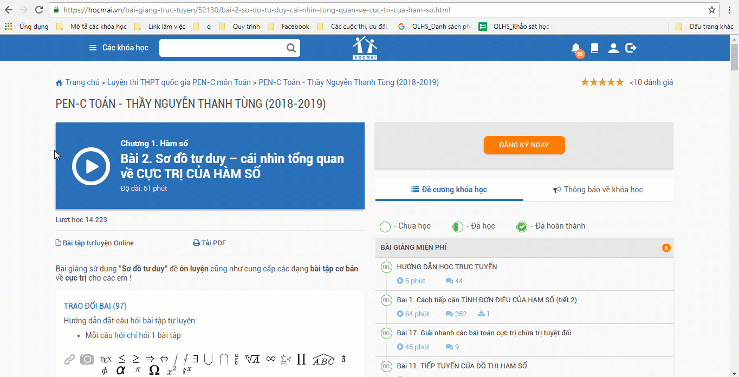This screenshot has width=739, height=377.
Task: Insert the greater-than-or-equal symbol
Action: [136, 359]
